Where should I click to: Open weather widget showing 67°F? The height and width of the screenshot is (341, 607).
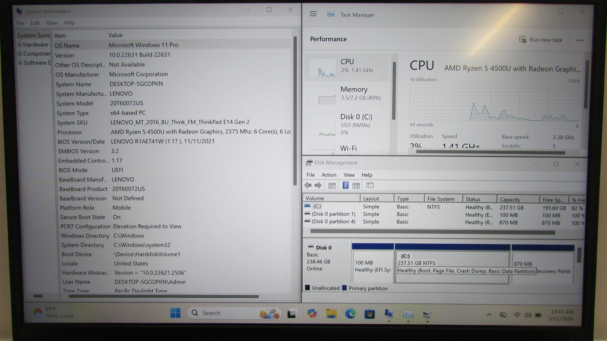click(x=54, y=312)
